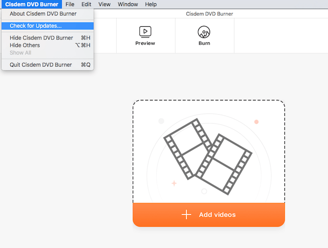Open the Edit menu
This screenshot has height=248, width=328.
tap(86, 4)
